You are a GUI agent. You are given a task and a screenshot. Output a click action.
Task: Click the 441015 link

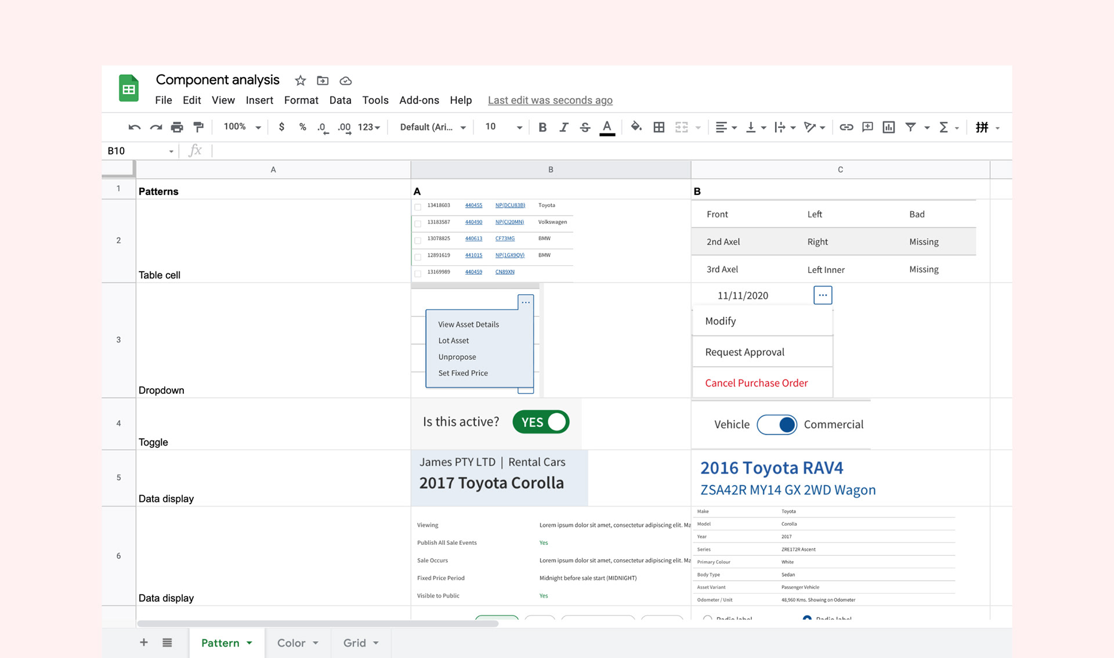[x=473, y=255]
